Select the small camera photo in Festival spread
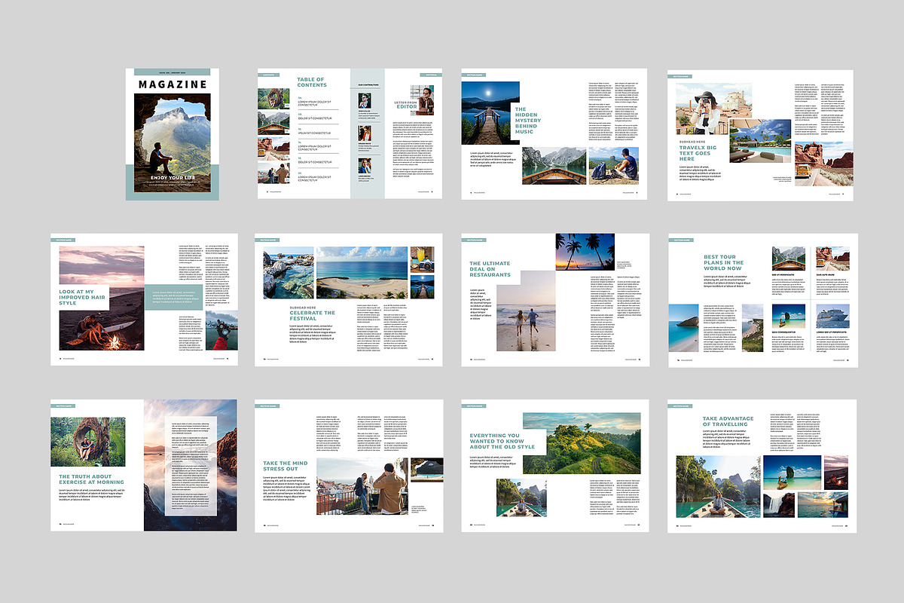Screen dimensions: 904x603 coord(422,260)
